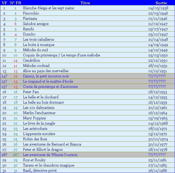Select 'Coquin de printemps / Le temps d'une mélodie'
Viewport: 175px width, 173px height.
(61, 55)
